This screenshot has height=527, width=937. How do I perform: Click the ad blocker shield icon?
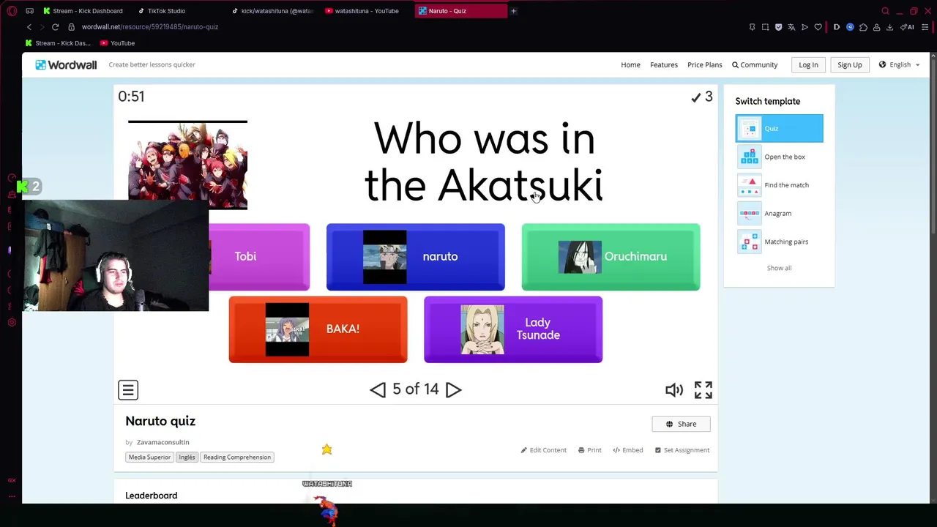coord(778,27)
